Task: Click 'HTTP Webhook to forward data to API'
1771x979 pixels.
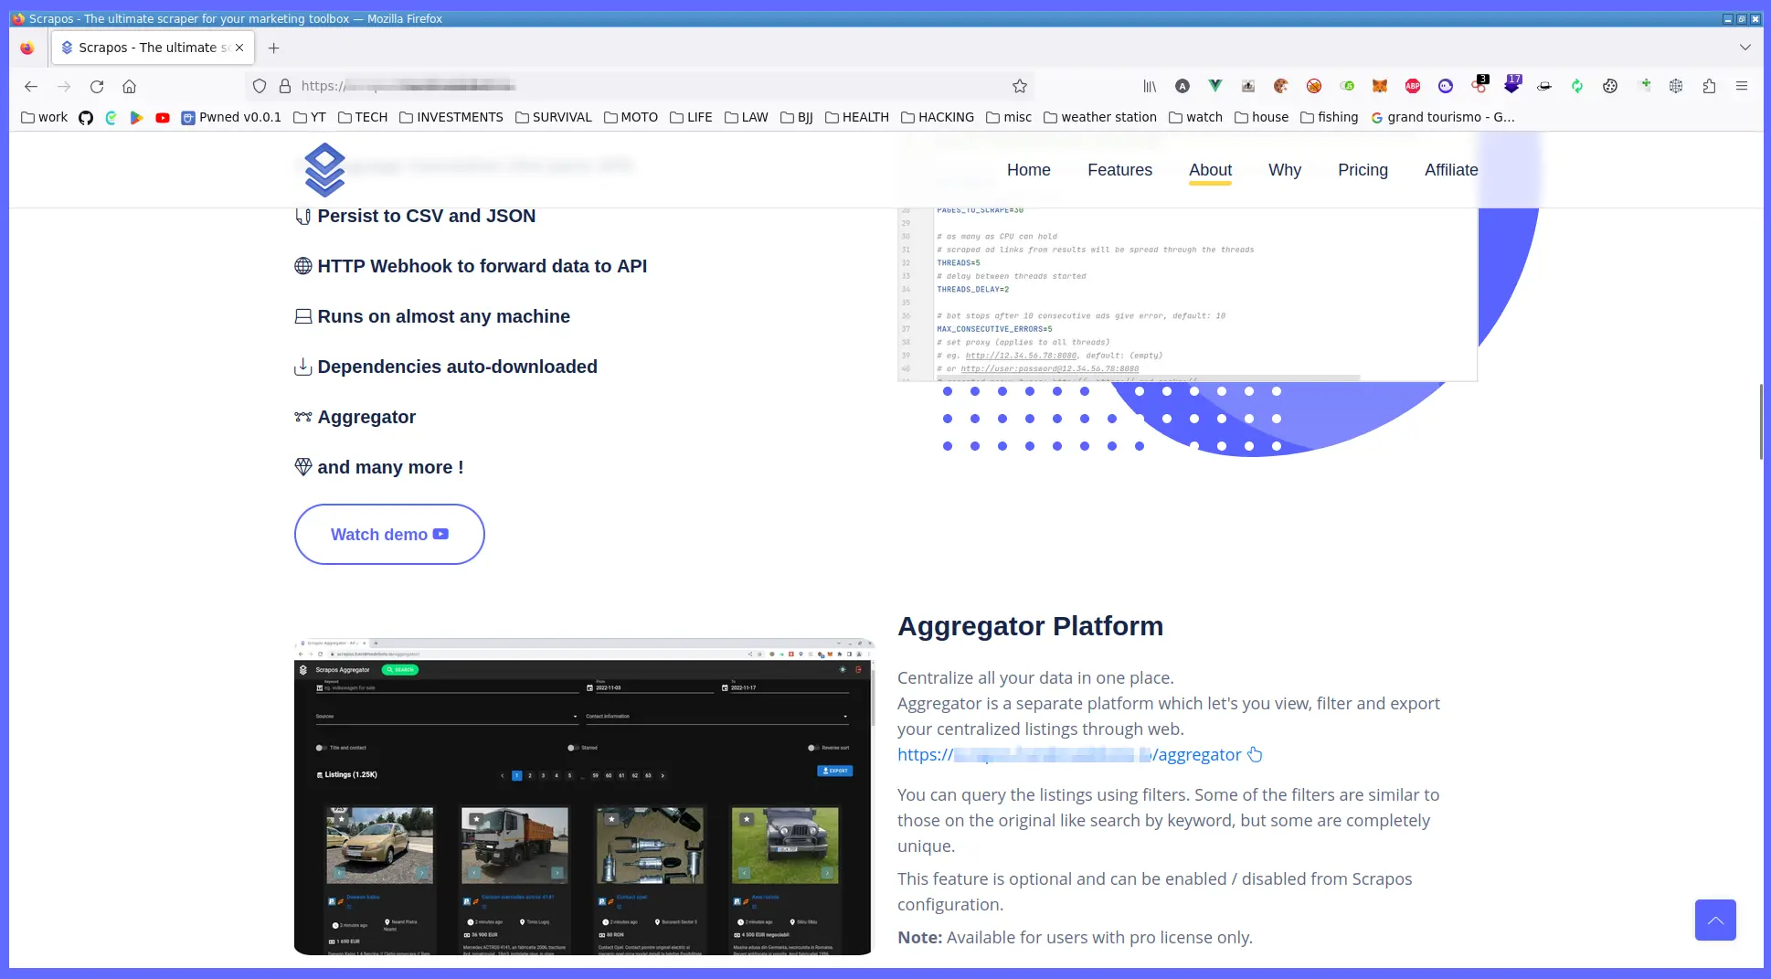Action: [483, 266]
